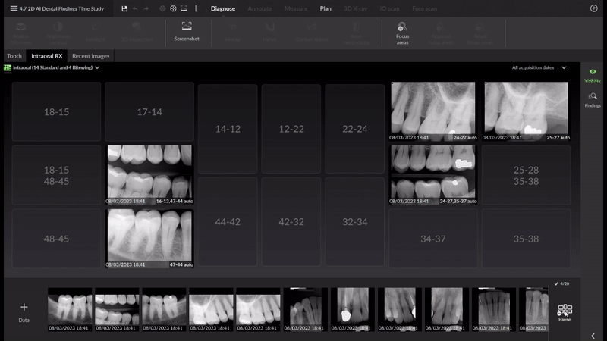This screenshot has width=607, height=341.
Task: Click the top-row empty 18-15 slot
Action: 56,111
